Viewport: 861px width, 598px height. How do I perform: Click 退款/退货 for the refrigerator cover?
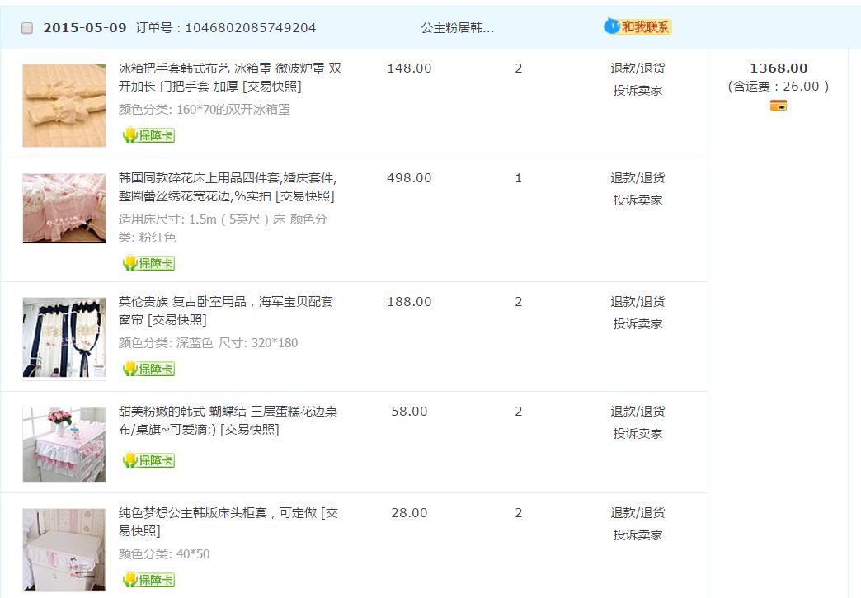pos(638,68)
